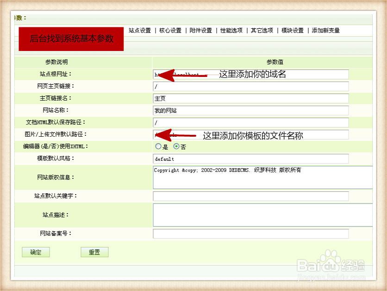The image size is (387, 291).
Task: Click the 网页主页链接 label
Action: 56,86
